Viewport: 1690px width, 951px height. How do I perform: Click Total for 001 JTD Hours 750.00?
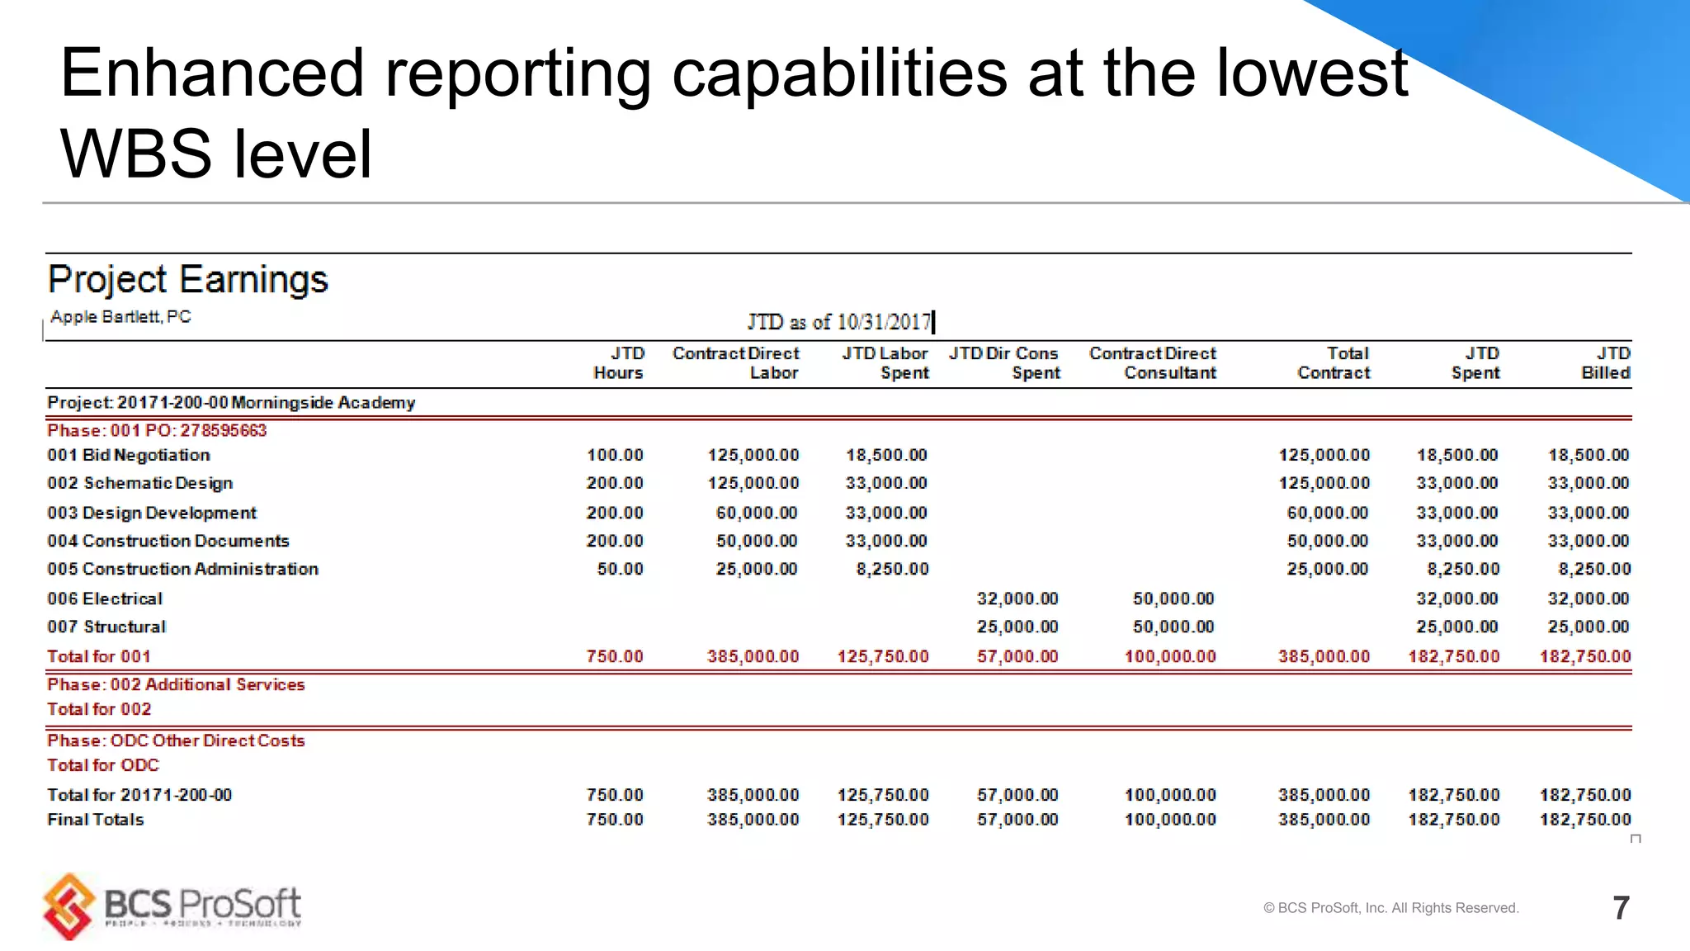coord(616,657)
